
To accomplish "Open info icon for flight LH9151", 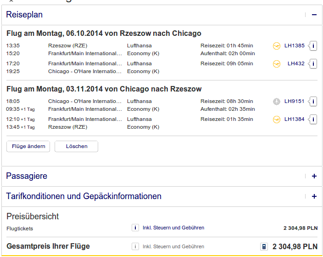I will [x=313, y=101].
